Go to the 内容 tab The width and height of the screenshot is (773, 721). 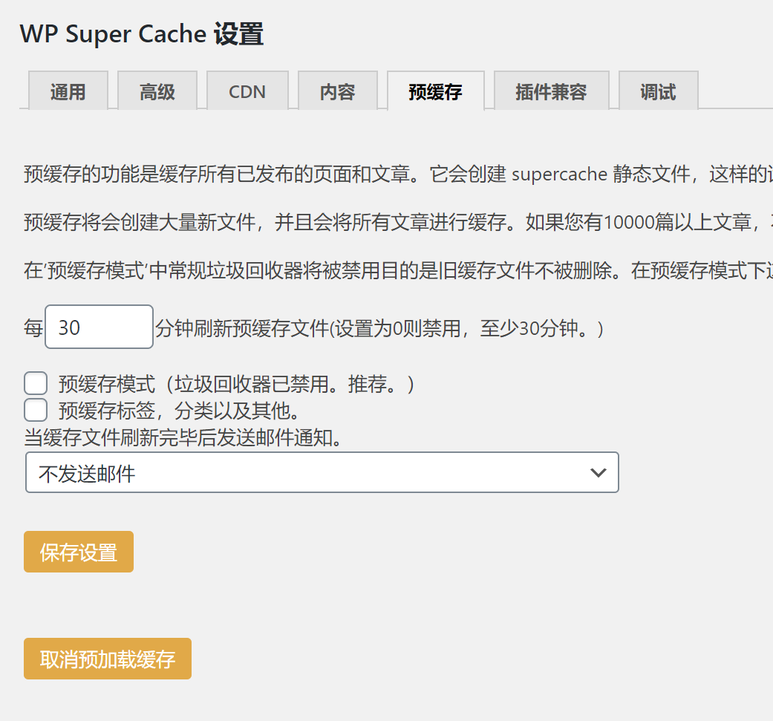(338, 91)
